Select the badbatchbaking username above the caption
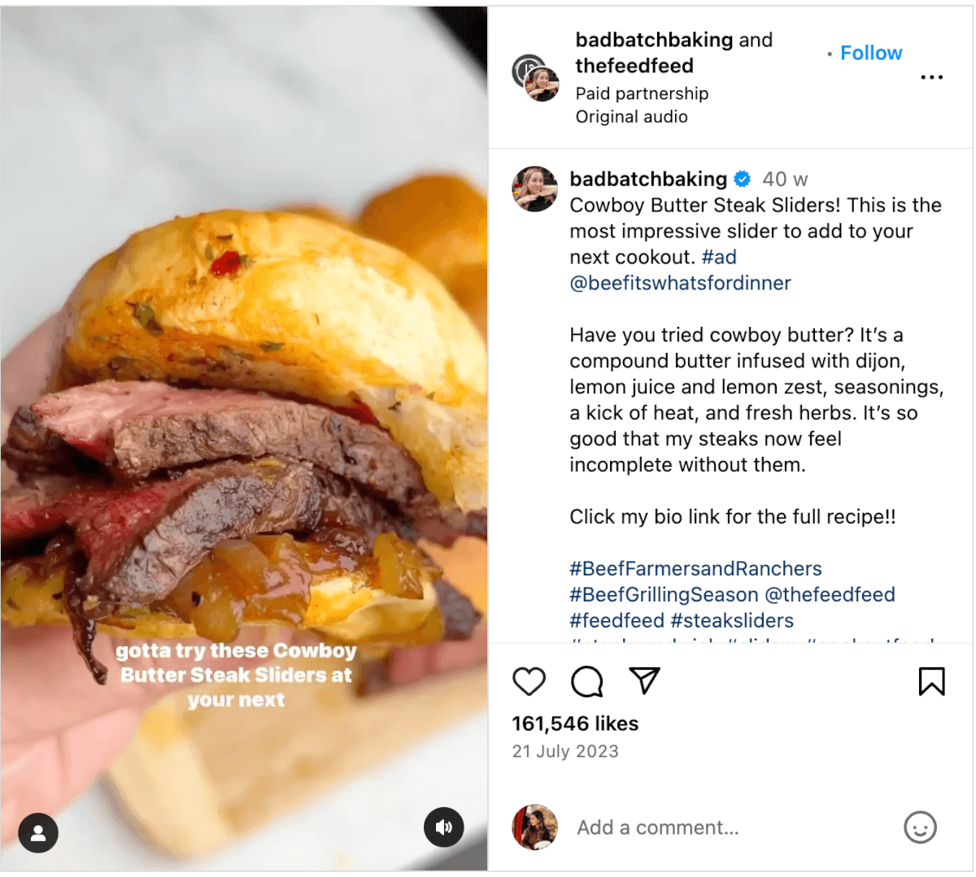This screenshot has width=976, height=877. coord(647,179)
